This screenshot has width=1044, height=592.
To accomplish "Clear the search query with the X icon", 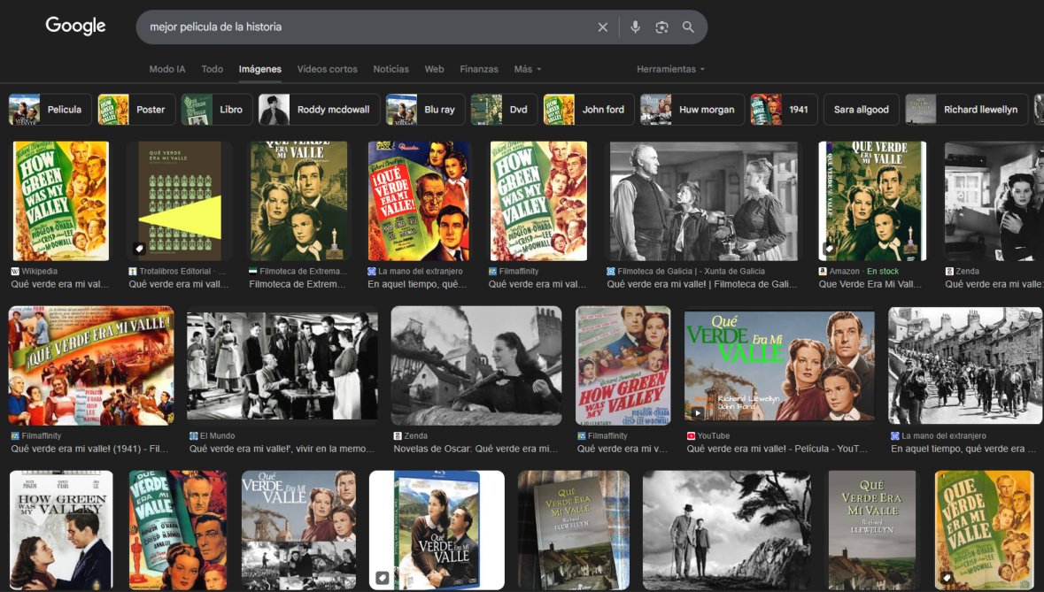I will 602,27.
